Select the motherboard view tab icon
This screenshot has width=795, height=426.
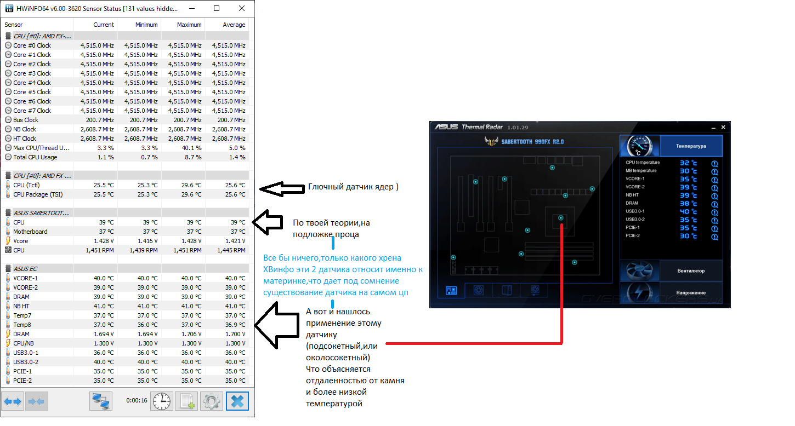[x=452, y=291]
